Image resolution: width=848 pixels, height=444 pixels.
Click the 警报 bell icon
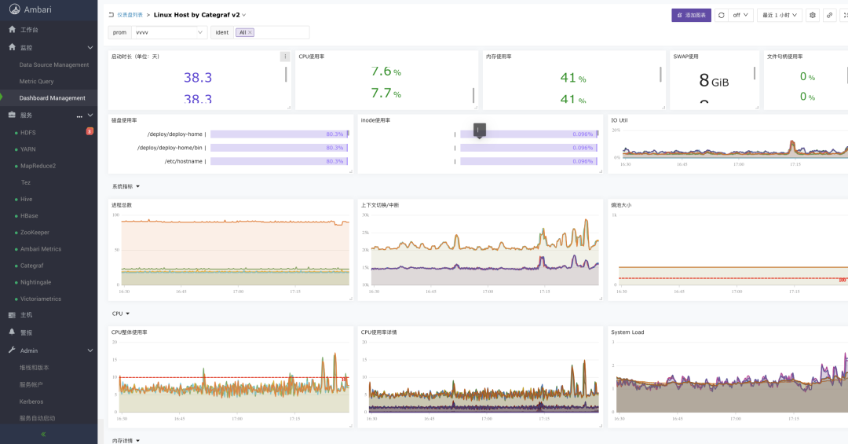[x=12, y=332]
